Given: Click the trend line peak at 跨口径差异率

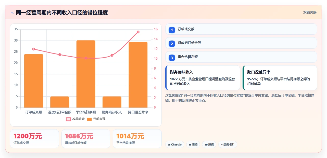Looking at the screenshot, I should [138, 32].
